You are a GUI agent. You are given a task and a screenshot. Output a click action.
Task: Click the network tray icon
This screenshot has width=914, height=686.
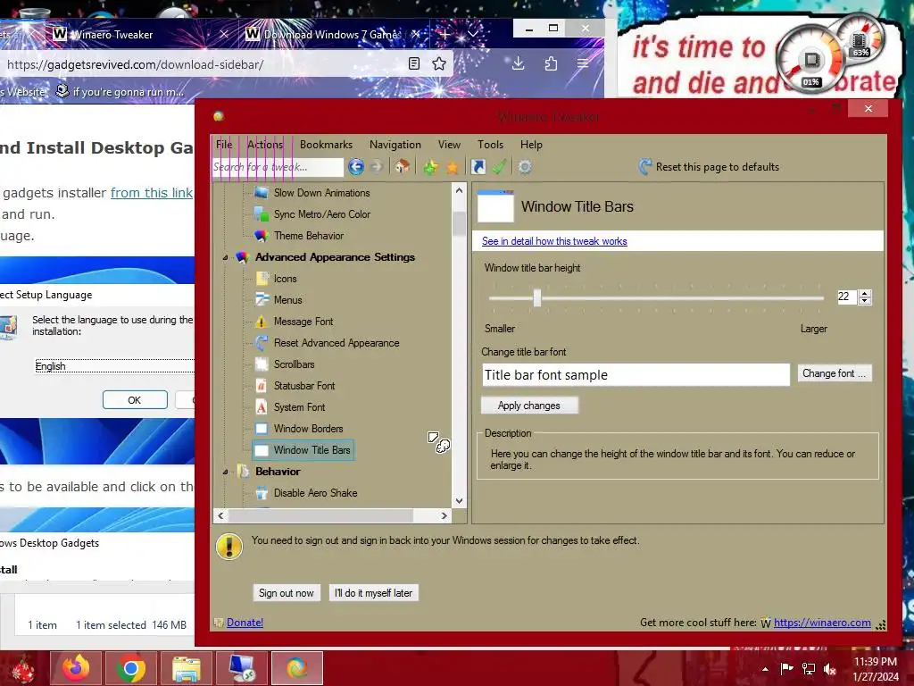pyautogui.click(x=809, y=669)
